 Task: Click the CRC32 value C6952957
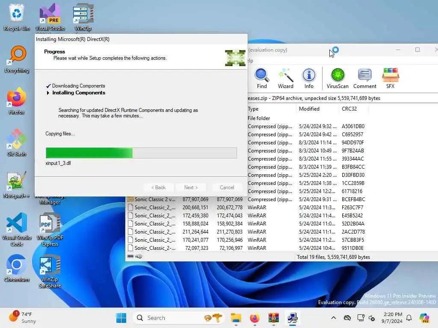(352, 135)
